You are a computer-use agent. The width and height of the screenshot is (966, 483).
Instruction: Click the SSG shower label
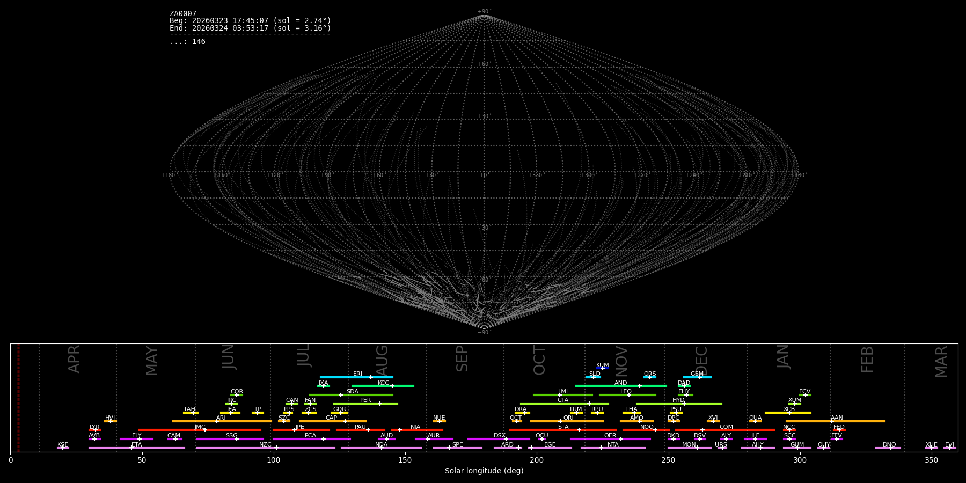pyautogui.click(x=232, y=436)
